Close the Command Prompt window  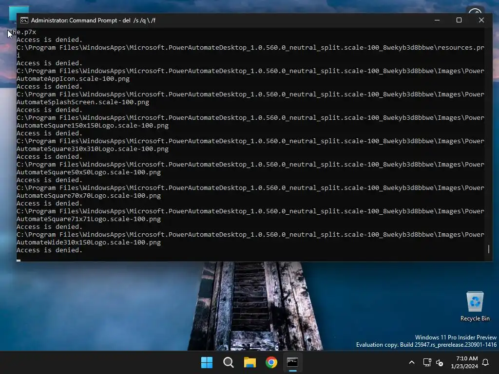tap(481, 20)
